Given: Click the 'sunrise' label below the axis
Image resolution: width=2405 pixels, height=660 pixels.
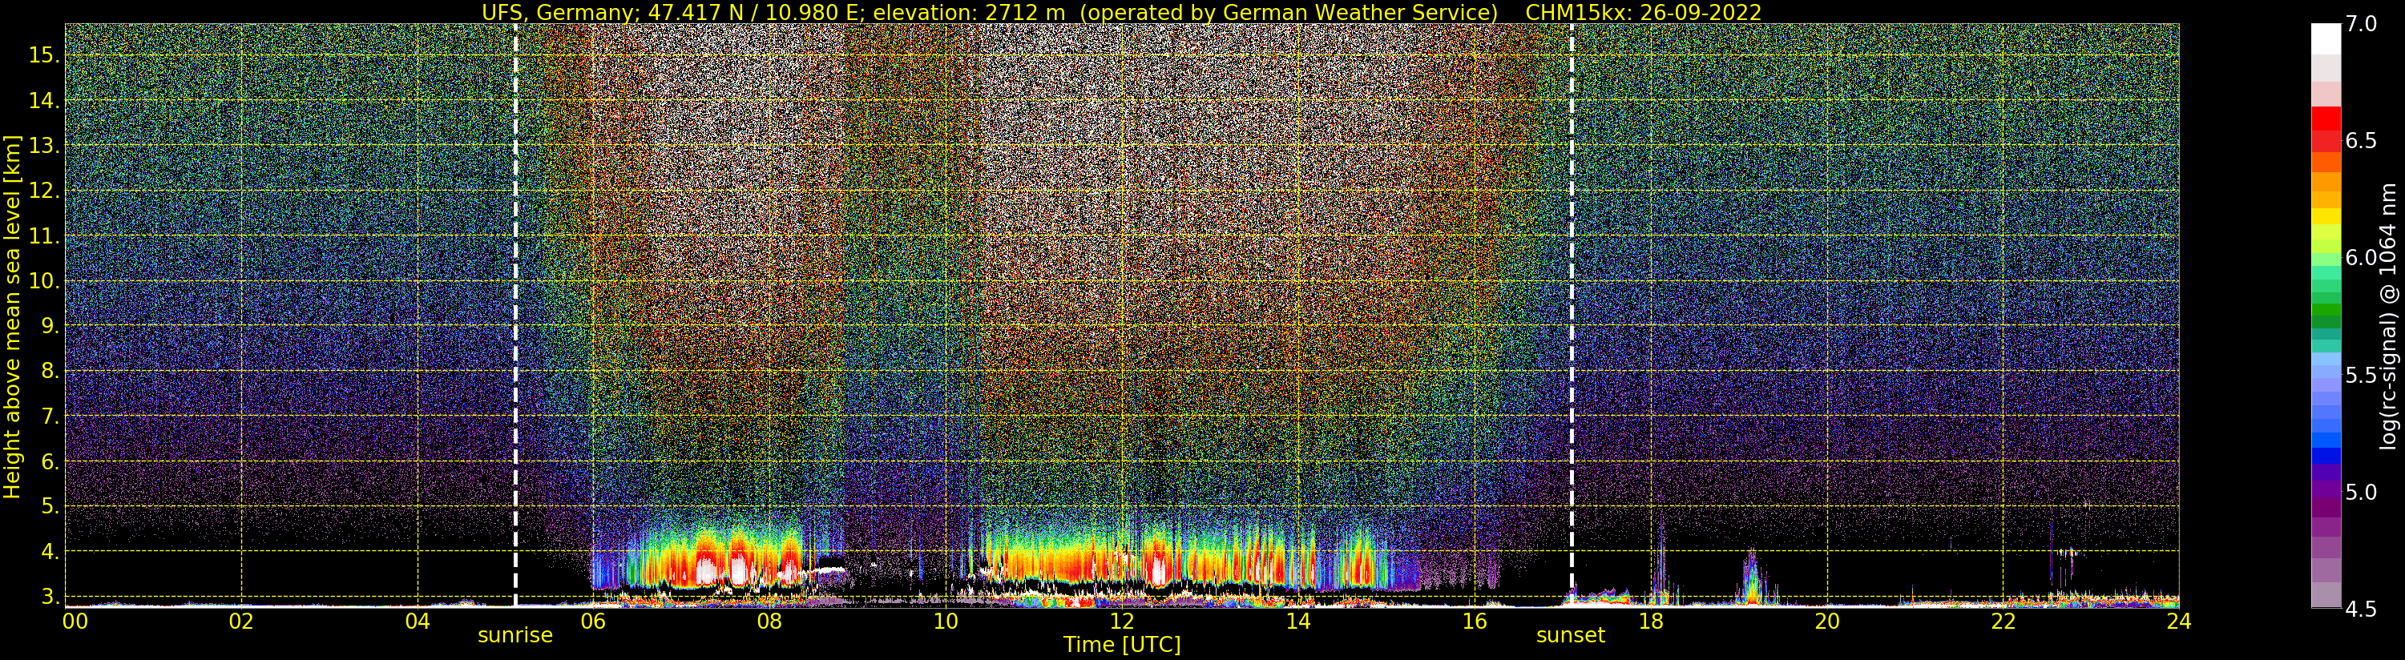Looking at the screenshot, I should tap(515, 636).
